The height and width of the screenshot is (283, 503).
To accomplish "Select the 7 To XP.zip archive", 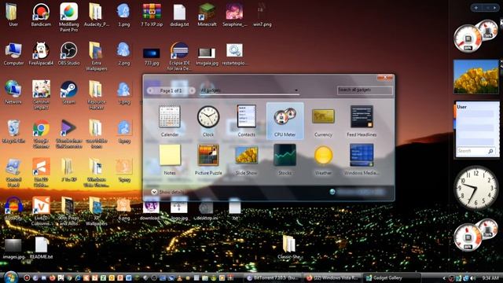I will (152, 15).
